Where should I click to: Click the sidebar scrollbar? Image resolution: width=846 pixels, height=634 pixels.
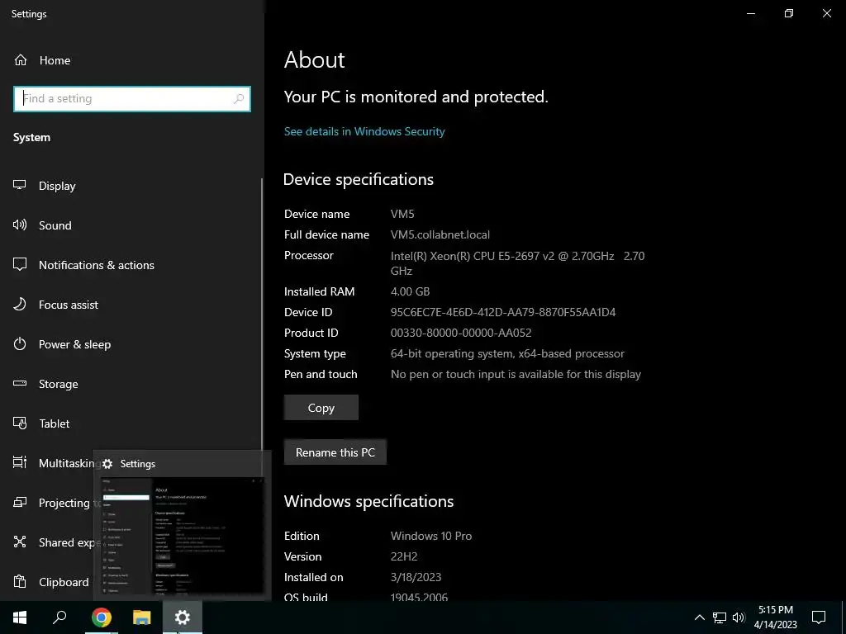pyautogui.click(x=262, y=315)
